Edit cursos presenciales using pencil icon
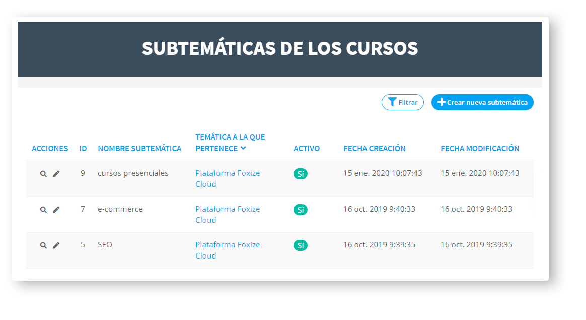586x320 pixels. click(56, 174)
